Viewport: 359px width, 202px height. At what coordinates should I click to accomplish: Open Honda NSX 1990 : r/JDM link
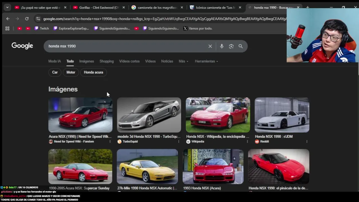[274, 137]
